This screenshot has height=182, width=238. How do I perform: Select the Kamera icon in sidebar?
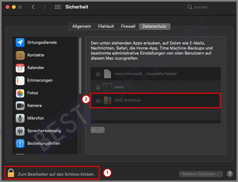click(20, 106)
